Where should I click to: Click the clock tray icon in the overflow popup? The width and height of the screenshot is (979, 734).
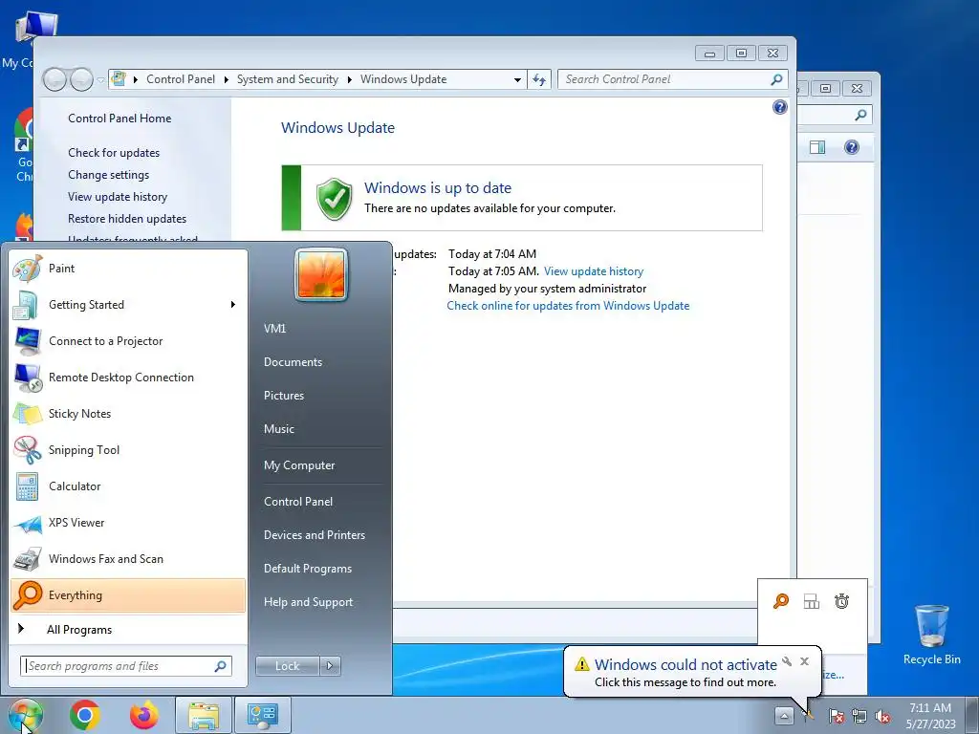tap(841, 601)
